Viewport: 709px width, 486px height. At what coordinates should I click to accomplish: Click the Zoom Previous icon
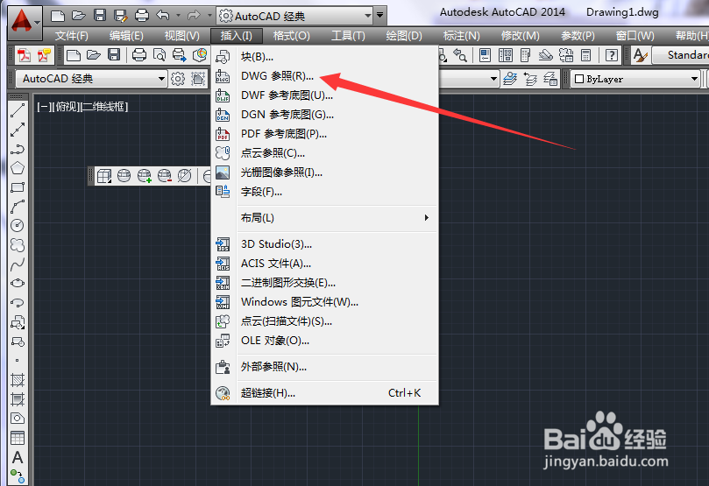(460, 55)
